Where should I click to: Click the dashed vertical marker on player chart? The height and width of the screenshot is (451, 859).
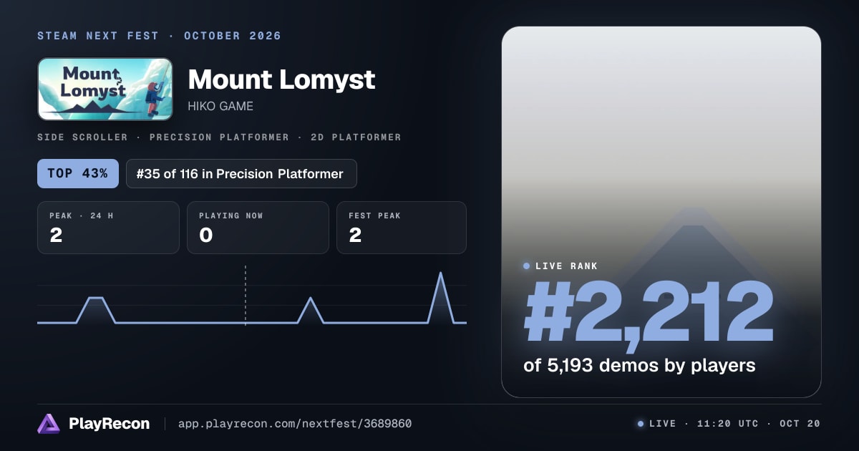[246, 296]
